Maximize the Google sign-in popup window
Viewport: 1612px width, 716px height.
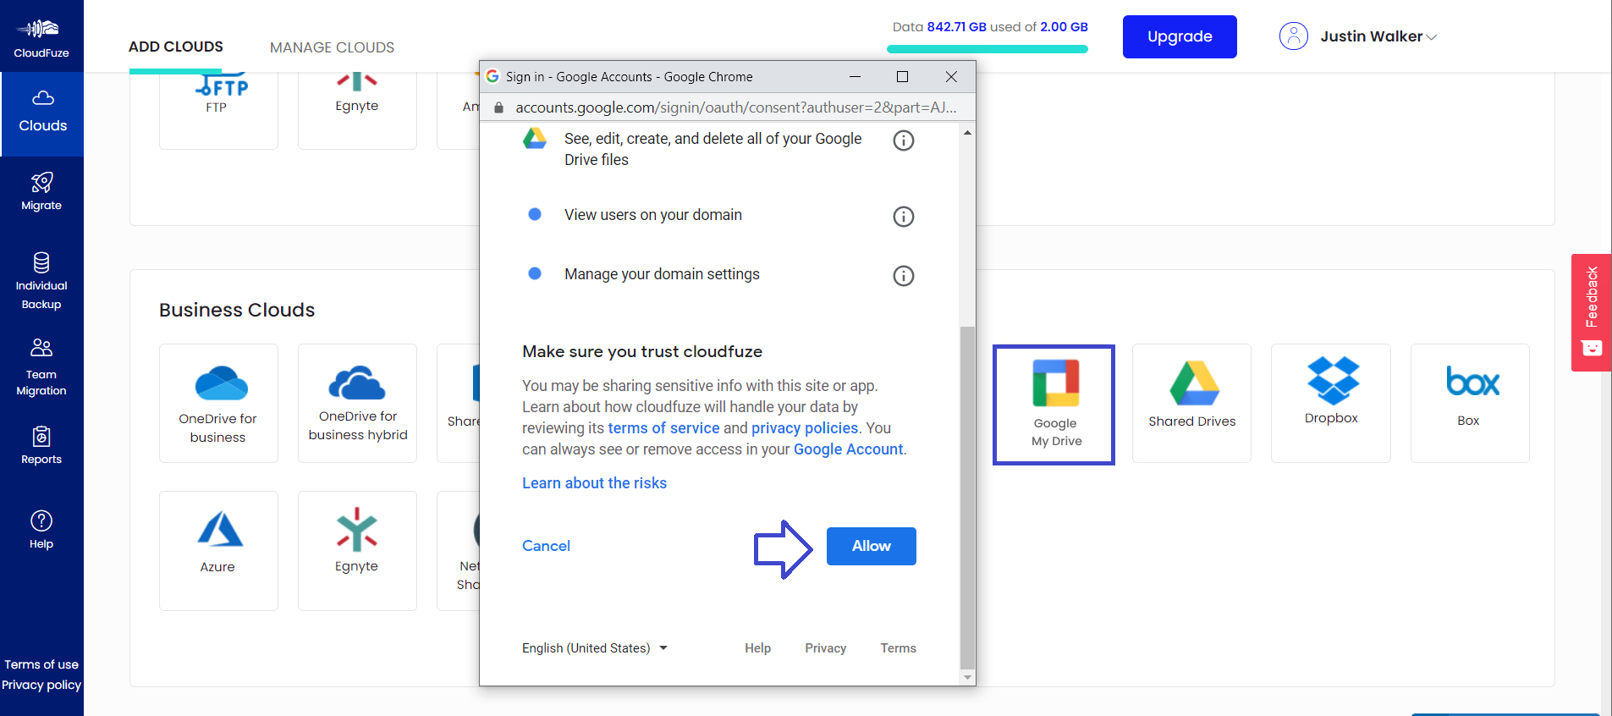tap(902, 77)
